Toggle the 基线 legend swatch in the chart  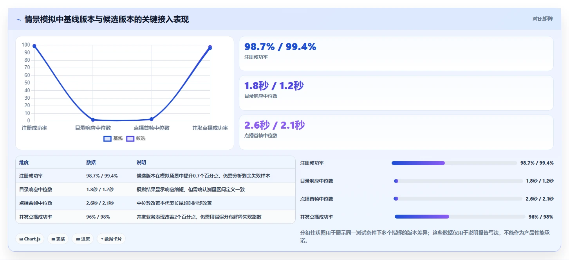pyautogui.click(x=107, y=139)
